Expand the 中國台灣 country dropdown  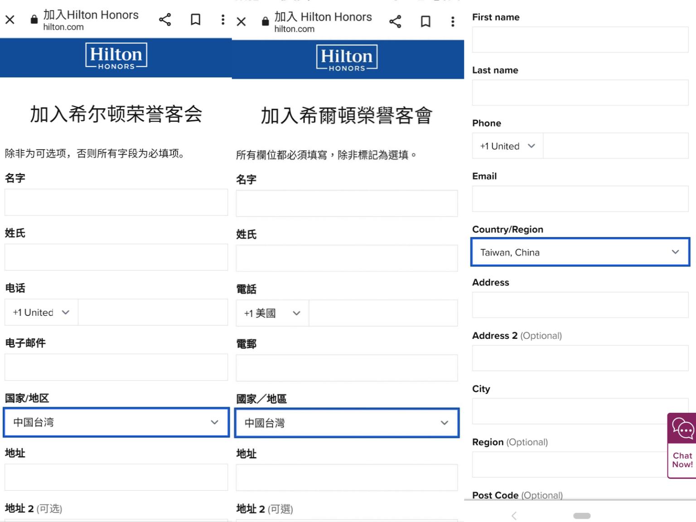tap(347, 423)
